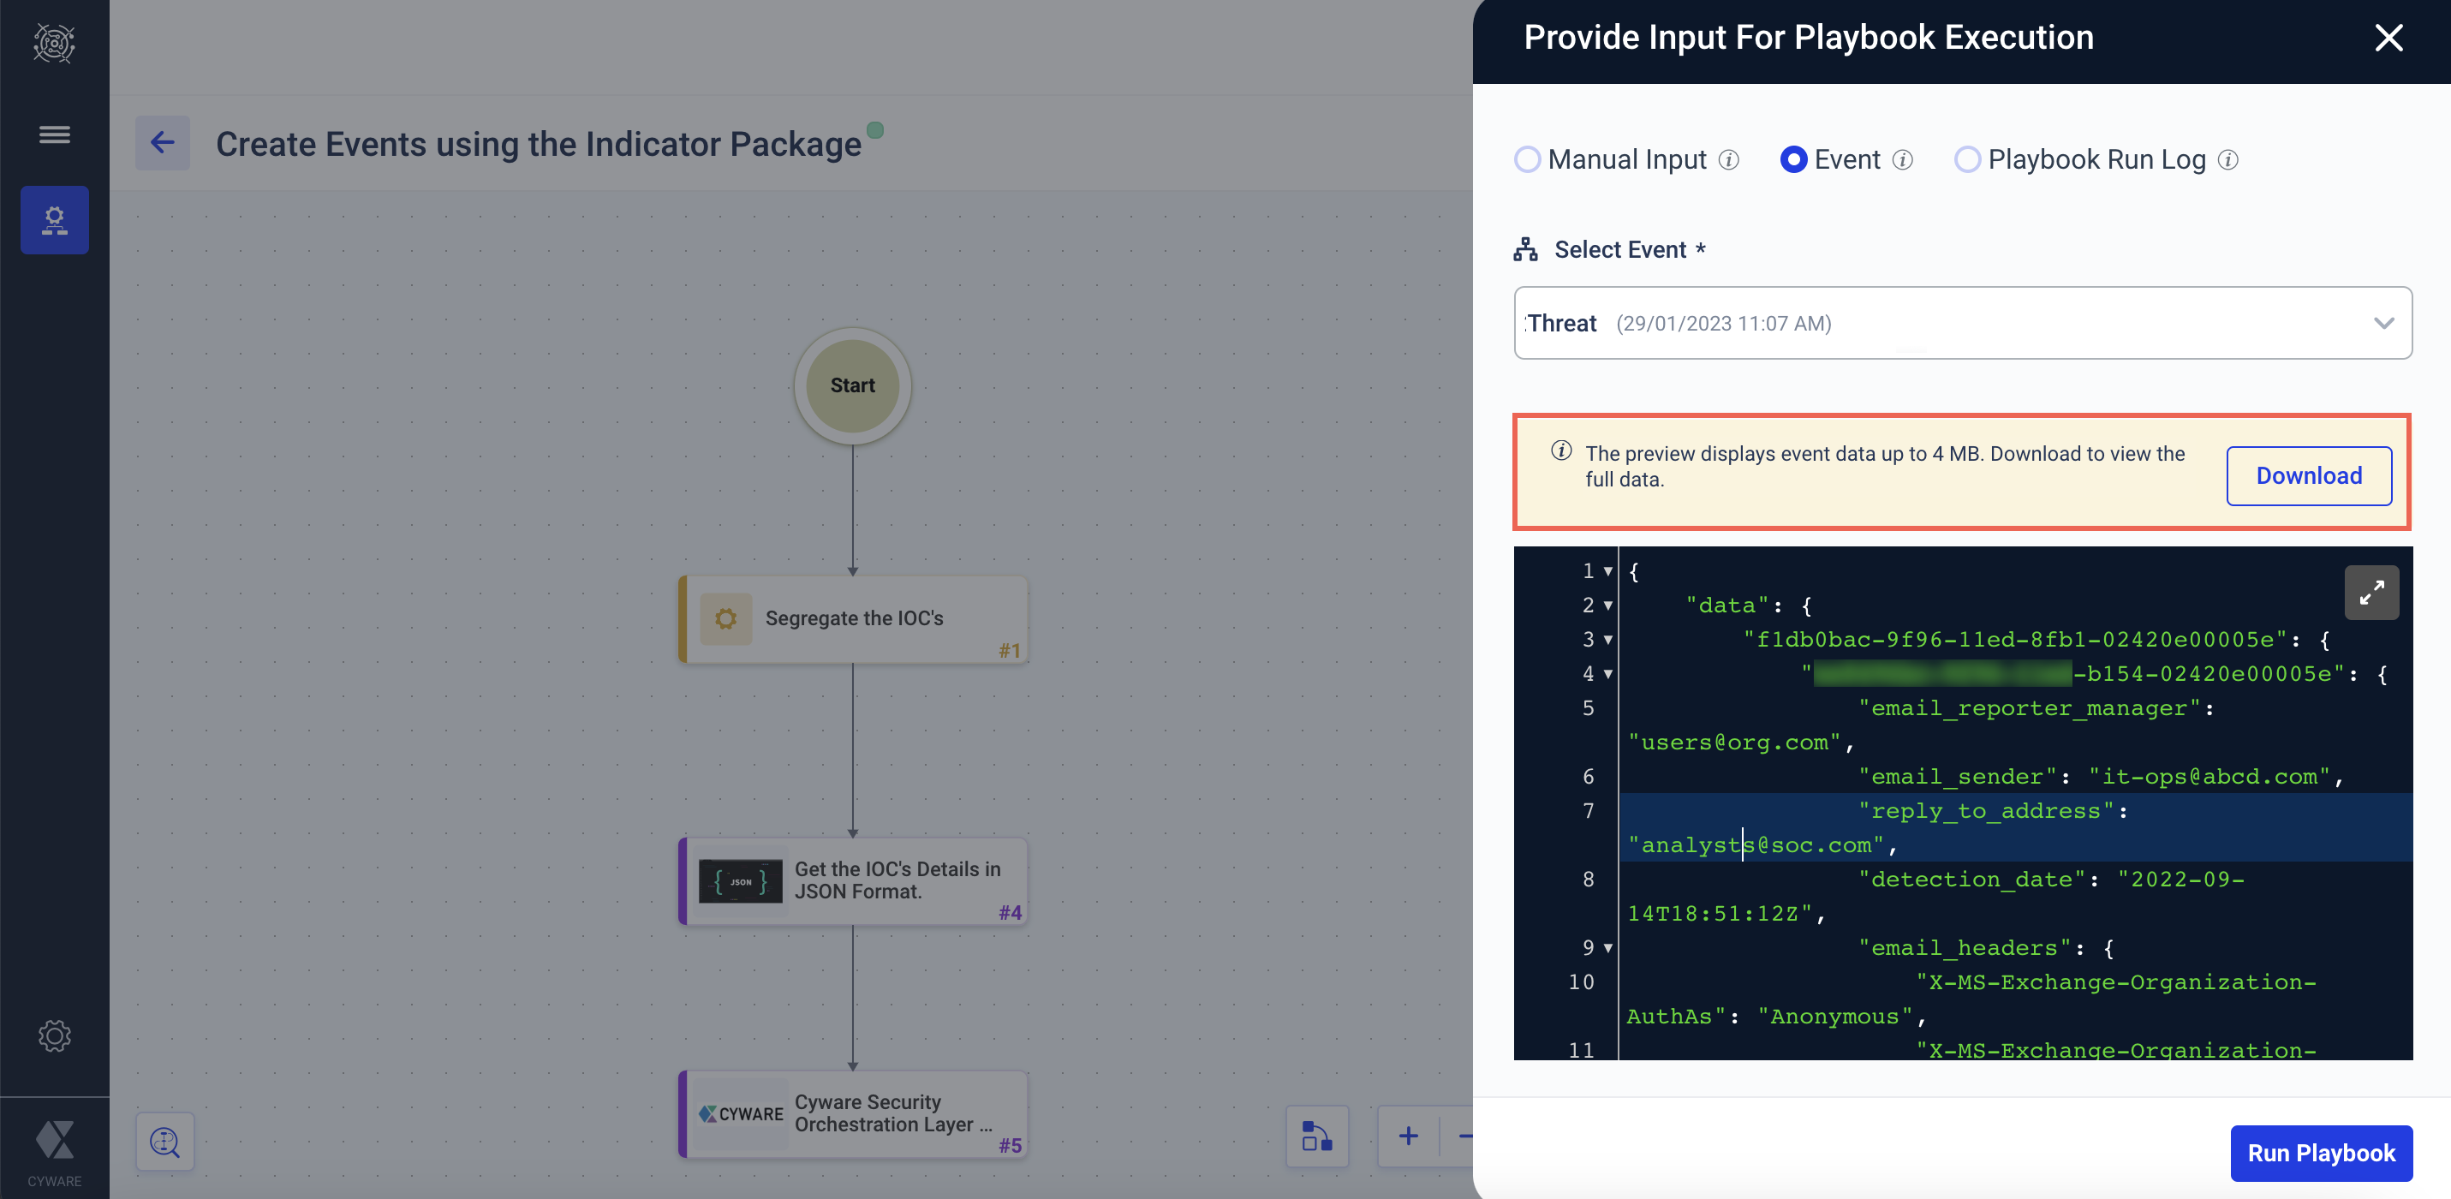
Task: Open the settings gear in sidebar
Action: point(54,1035)
